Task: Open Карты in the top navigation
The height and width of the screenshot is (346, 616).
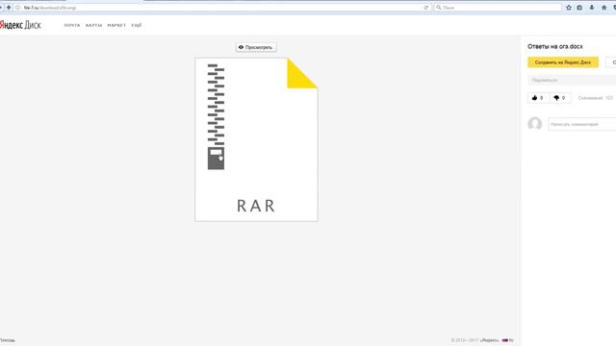Action: point(93,25)
